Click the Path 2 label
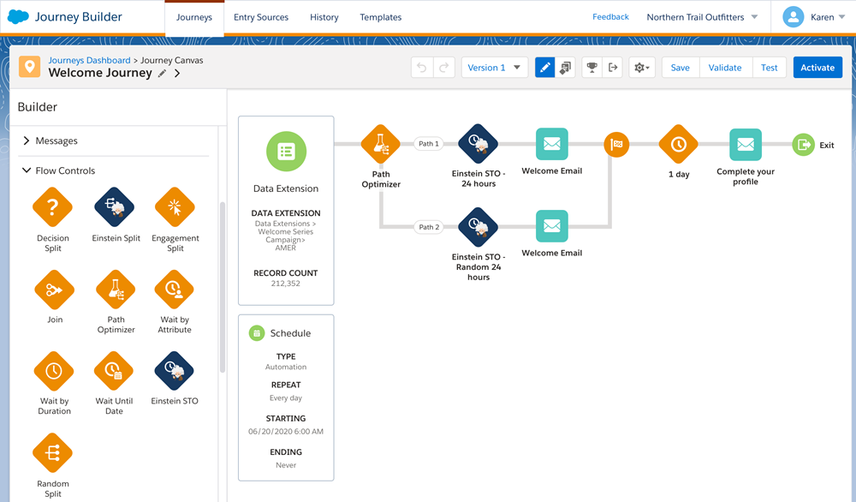Viewport: 856px width, 502px height. 429,227
